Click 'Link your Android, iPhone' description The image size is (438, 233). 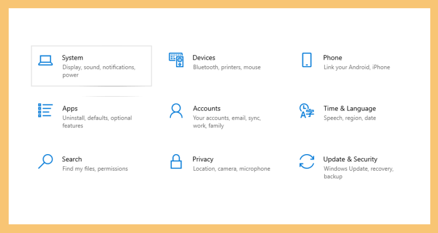coord(357,67)
